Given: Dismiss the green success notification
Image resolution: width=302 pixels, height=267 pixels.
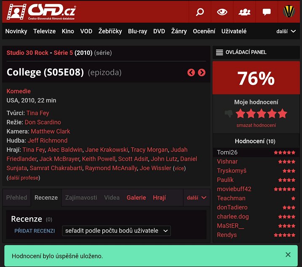Looking at the screenshot, I should pyautogui.click(x=288, y=254).
